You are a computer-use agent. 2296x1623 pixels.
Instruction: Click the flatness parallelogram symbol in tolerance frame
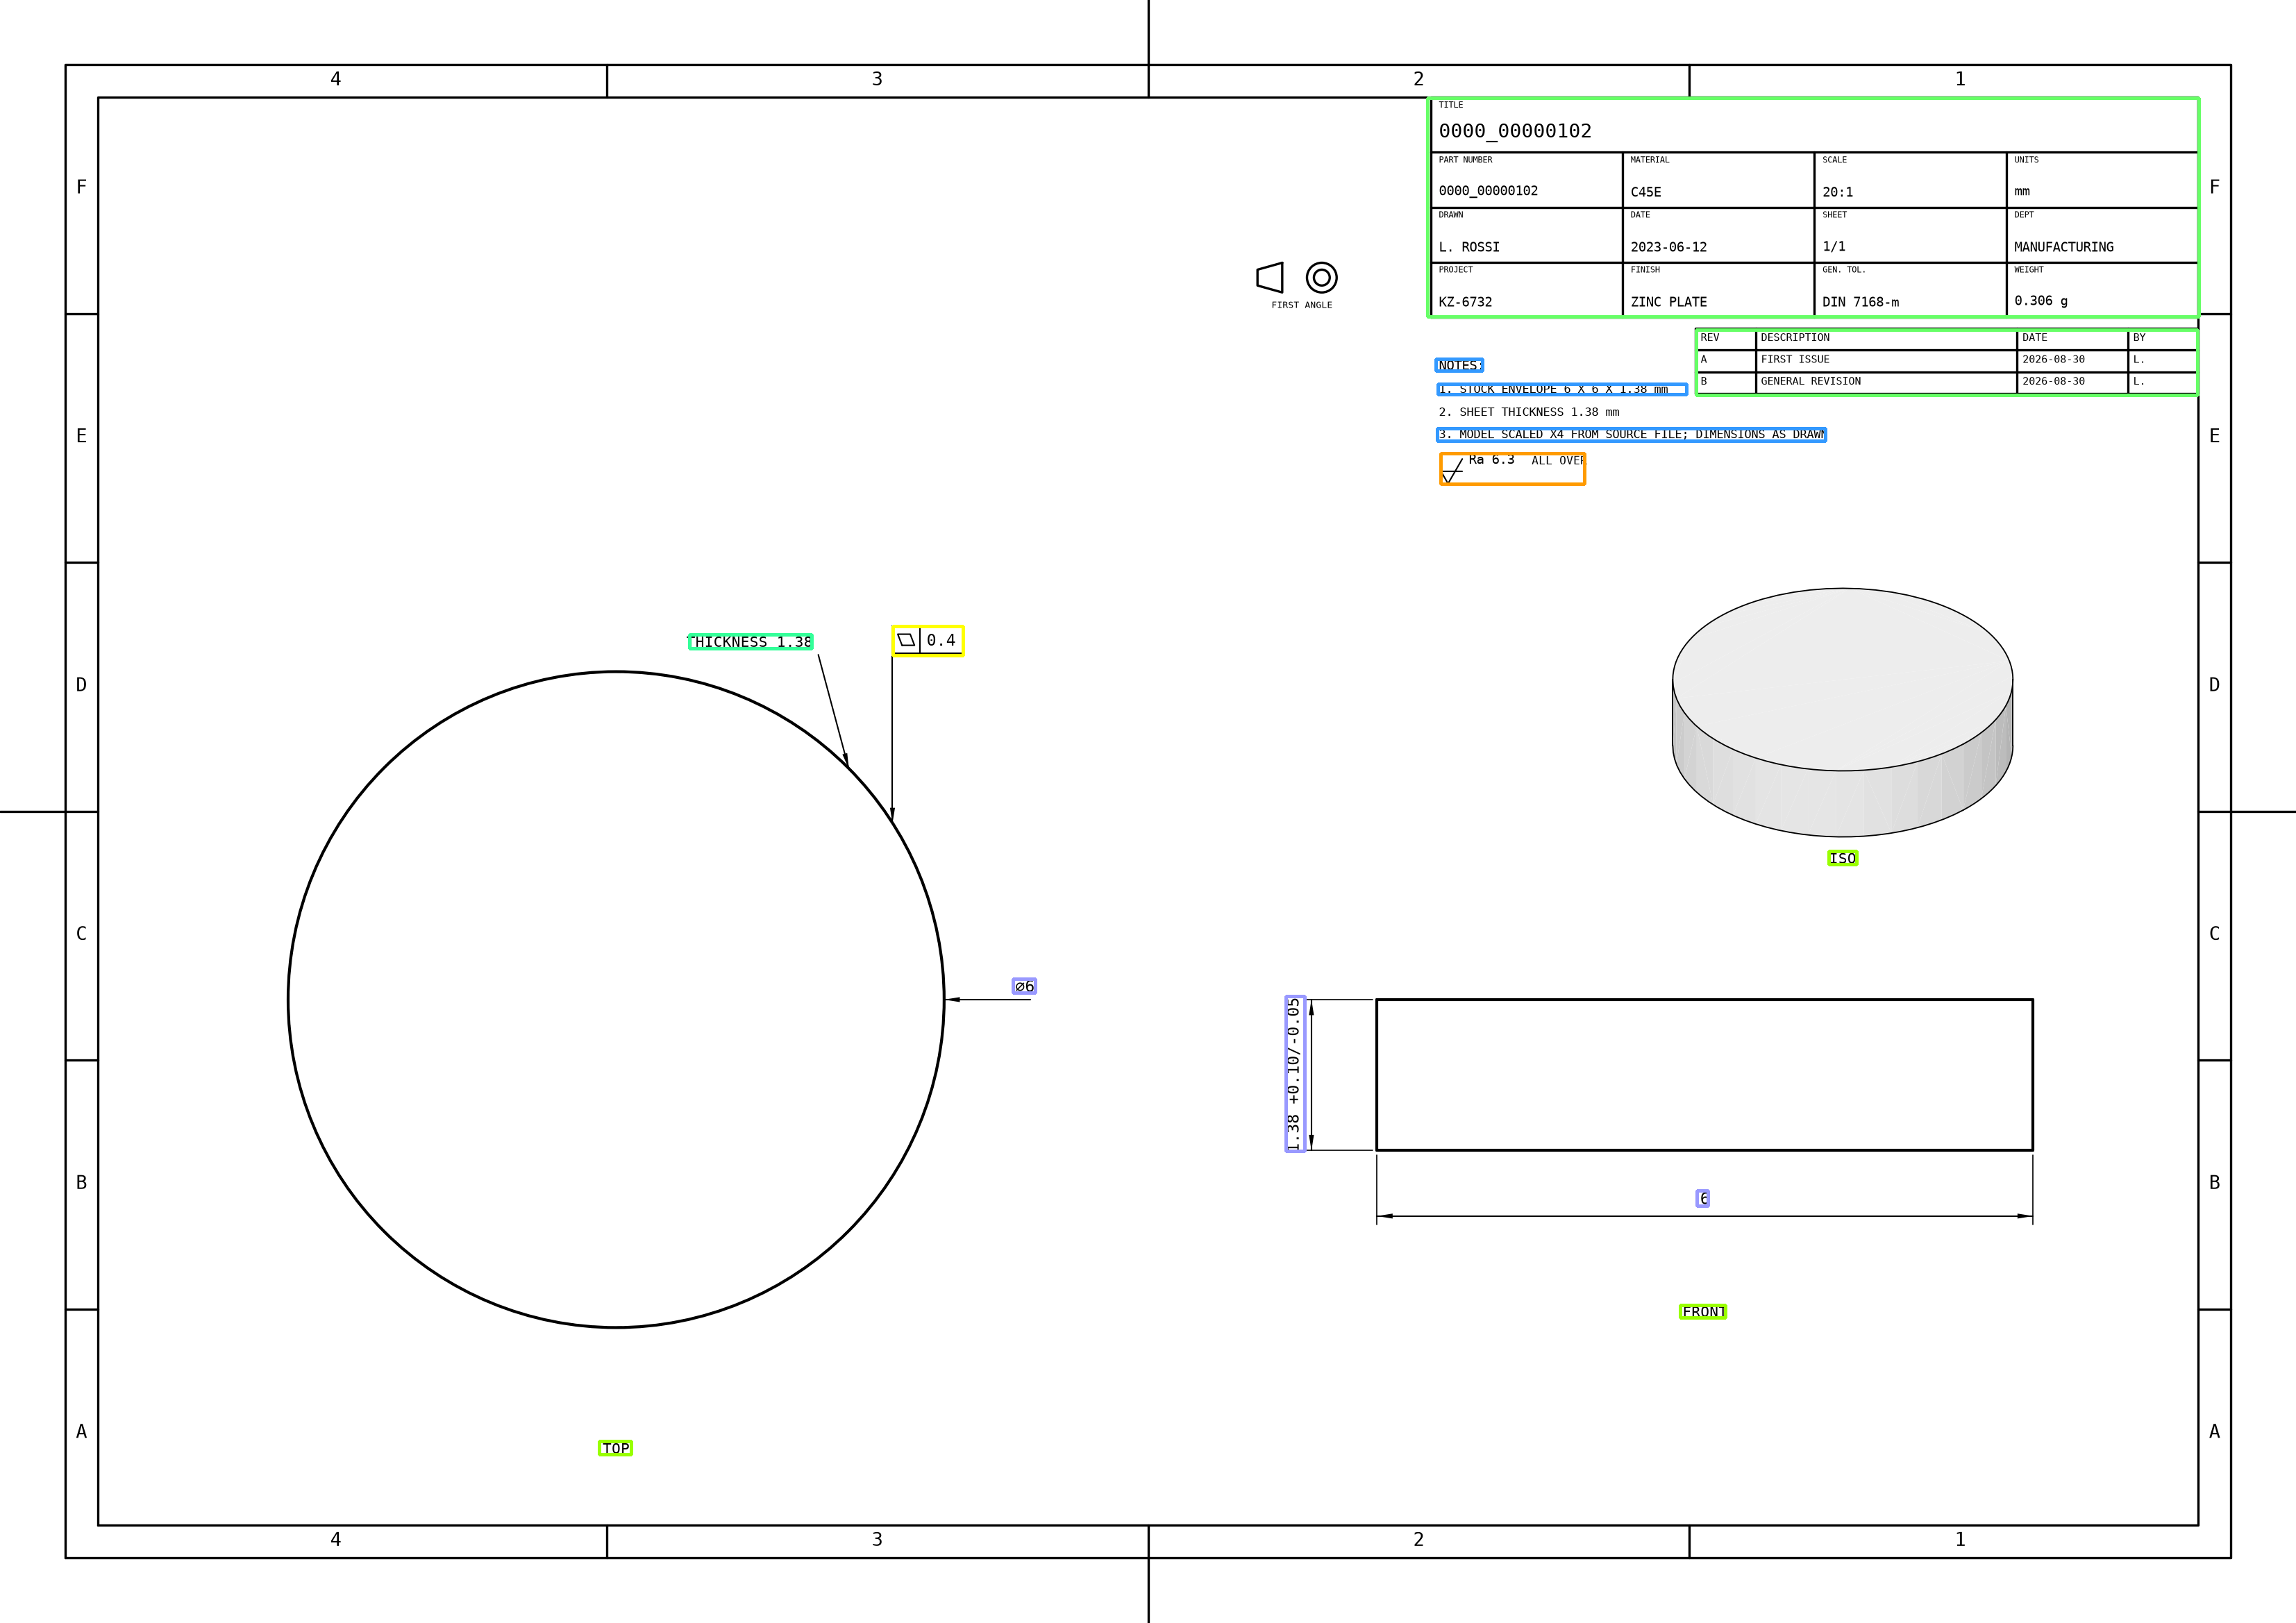coord(906,640)
